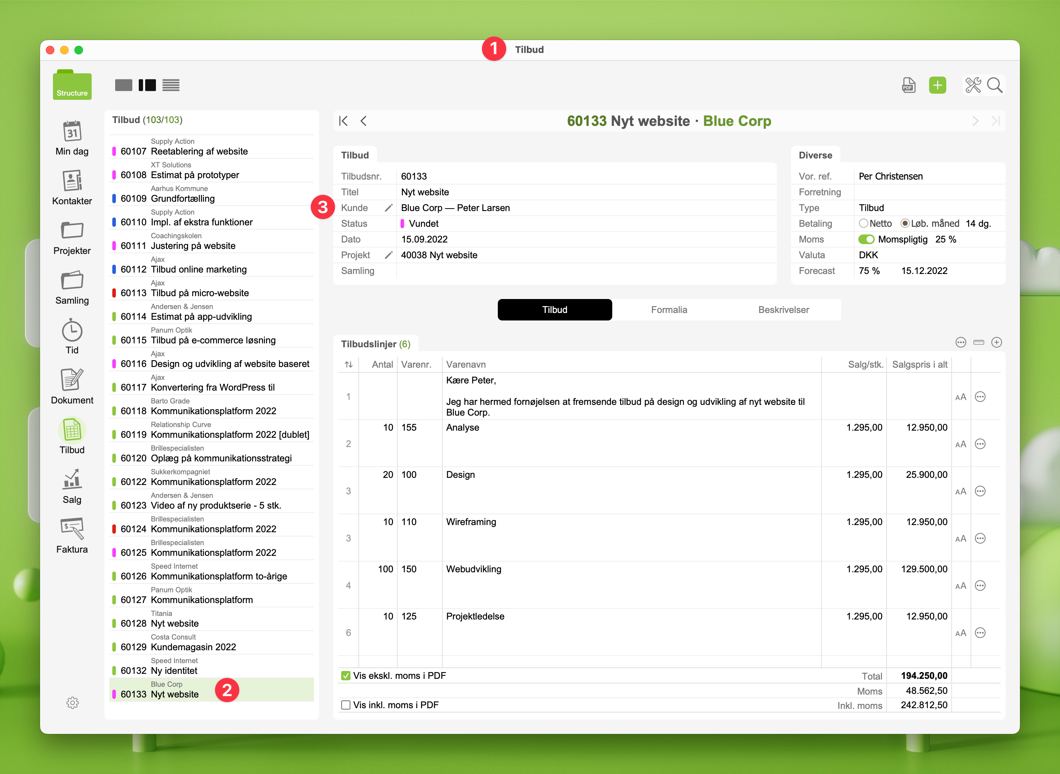Open the search magnifier icon
This screenshot has width=1060, height=774.
(x=995, y=85)
